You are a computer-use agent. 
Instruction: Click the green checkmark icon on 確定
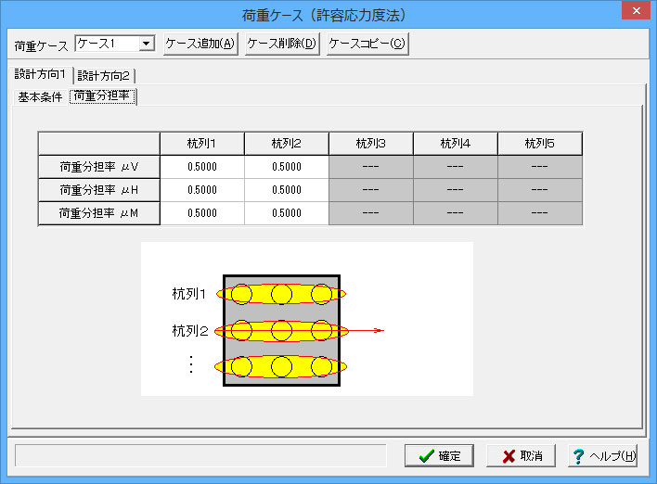click(427, 456)
